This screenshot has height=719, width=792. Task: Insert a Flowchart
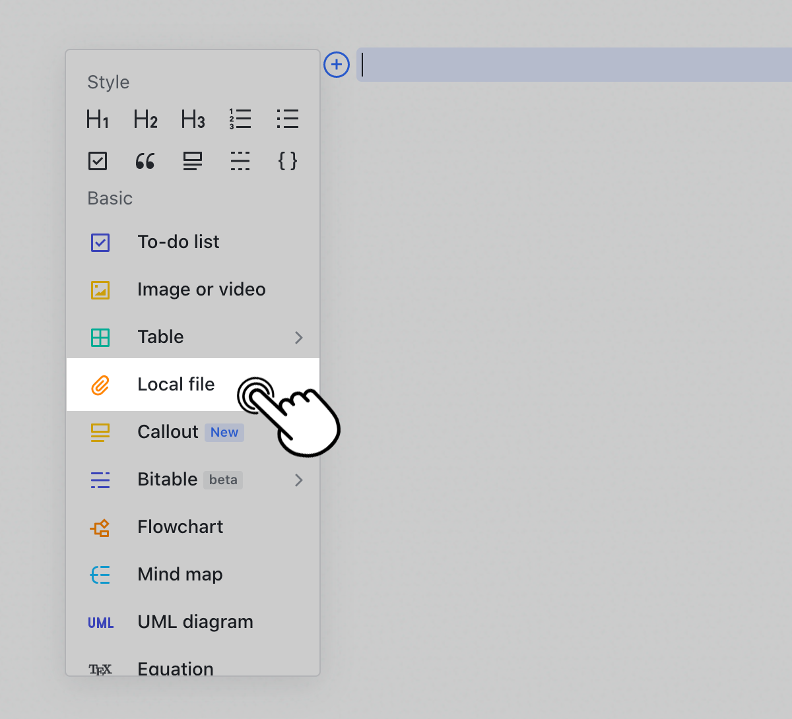coord(180,527)
